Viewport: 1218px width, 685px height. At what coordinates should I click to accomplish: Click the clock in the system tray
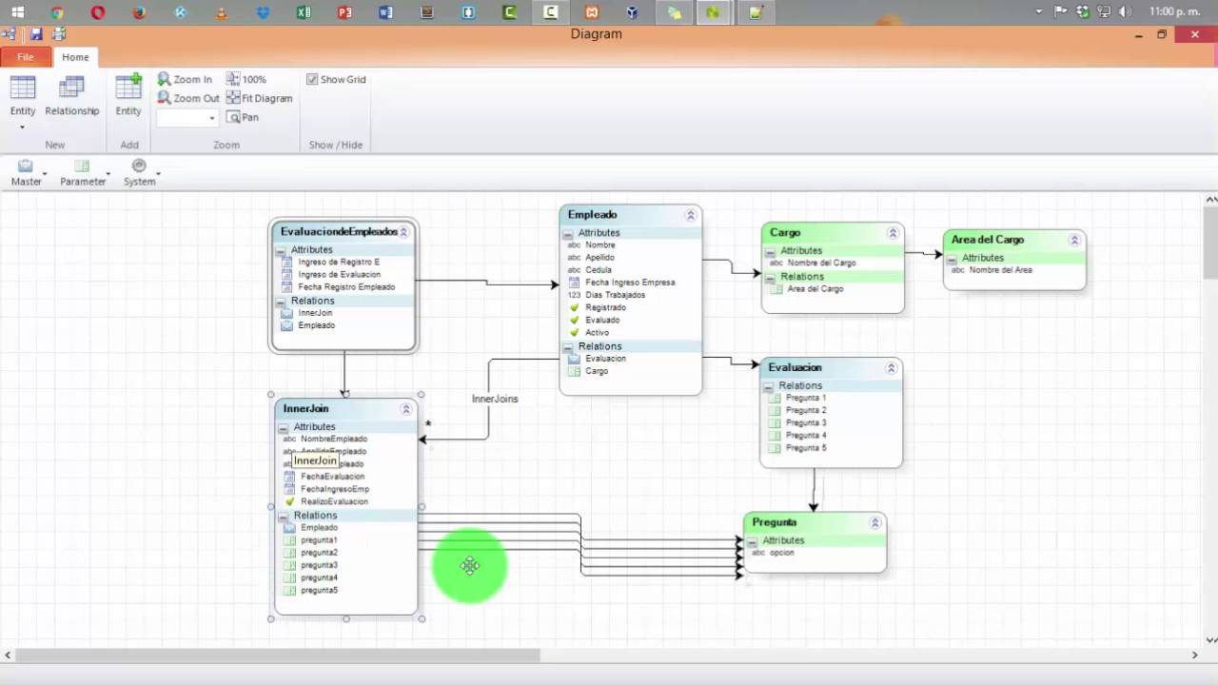(x=1175, y=11)
